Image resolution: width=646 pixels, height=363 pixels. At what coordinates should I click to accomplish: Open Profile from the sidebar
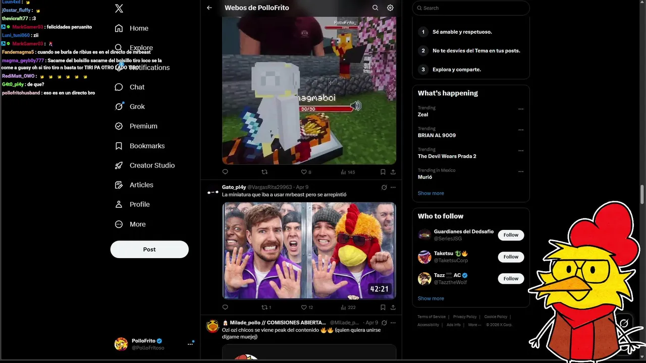tap(132, 204)
